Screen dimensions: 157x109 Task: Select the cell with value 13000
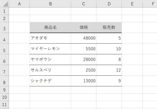click(83, 81)
